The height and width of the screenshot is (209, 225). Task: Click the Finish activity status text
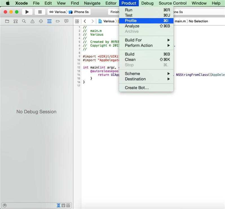115,12
